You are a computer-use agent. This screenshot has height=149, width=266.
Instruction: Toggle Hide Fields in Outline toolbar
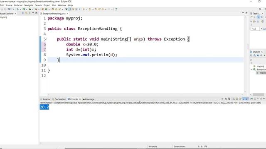pos(258,55)
